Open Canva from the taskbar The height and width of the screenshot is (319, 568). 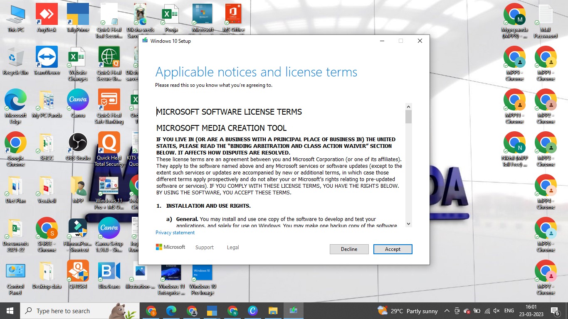(x=252, y=311)
